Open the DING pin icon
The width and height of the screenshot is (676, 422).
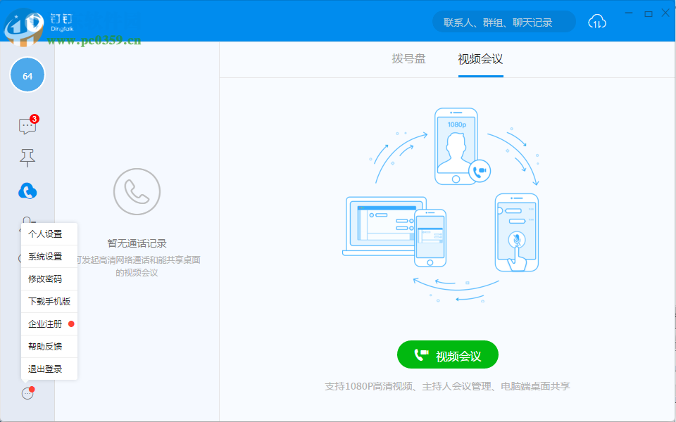pos(27,158)
